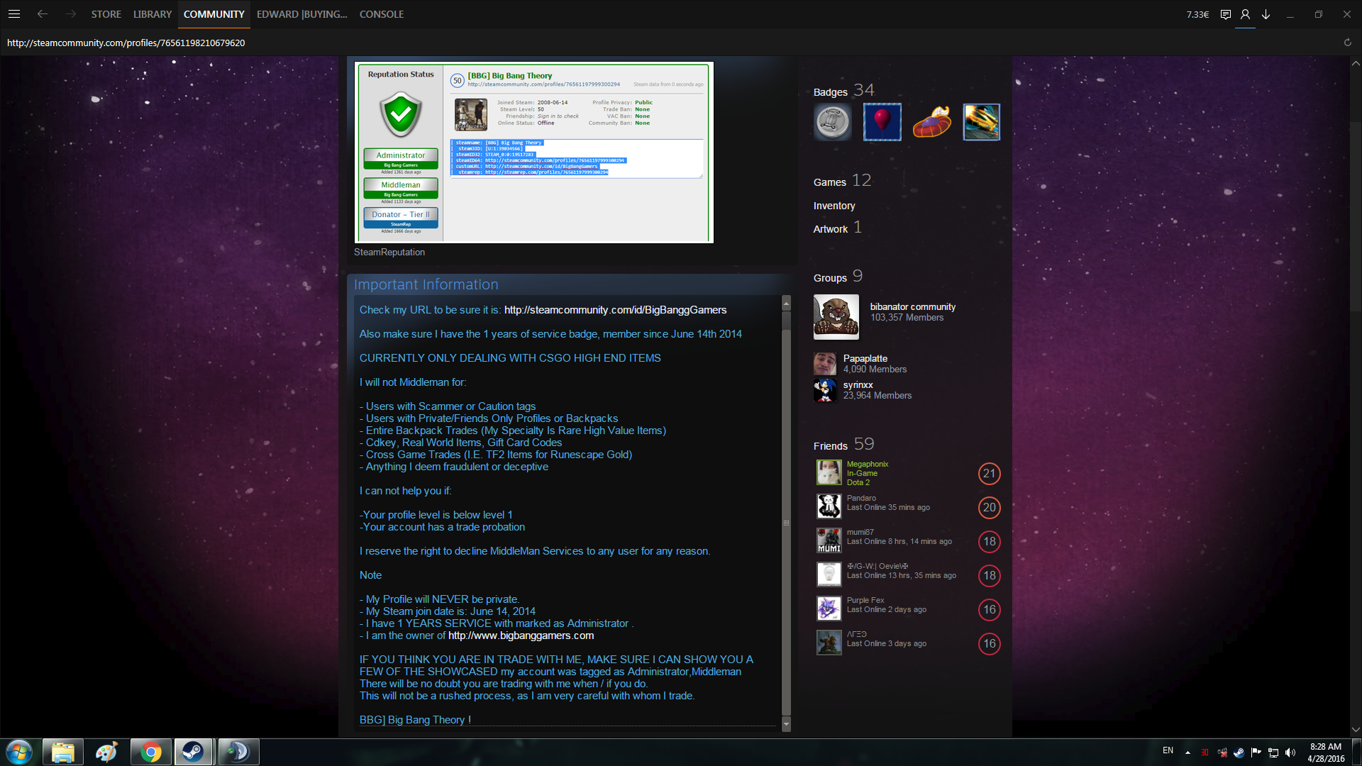
Task: Click the volume icon in system tray
Action: (1290, 753)
